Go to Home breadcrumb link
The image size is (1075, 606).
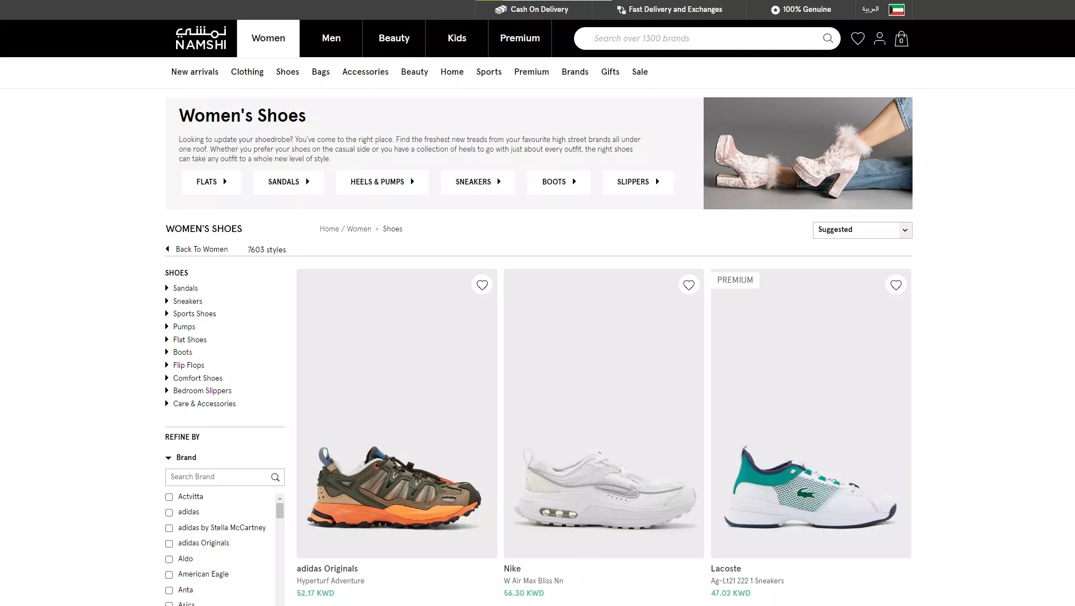(329, 229)
